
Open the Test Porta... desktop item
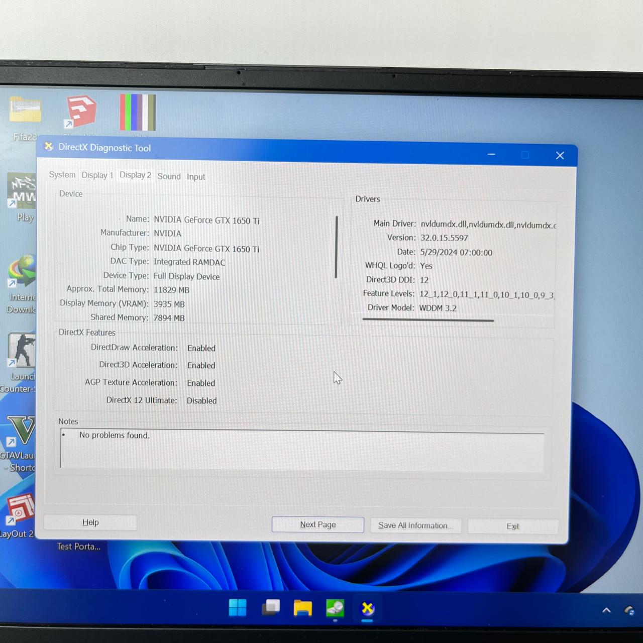pyautogui.click(x=78, y=547)
